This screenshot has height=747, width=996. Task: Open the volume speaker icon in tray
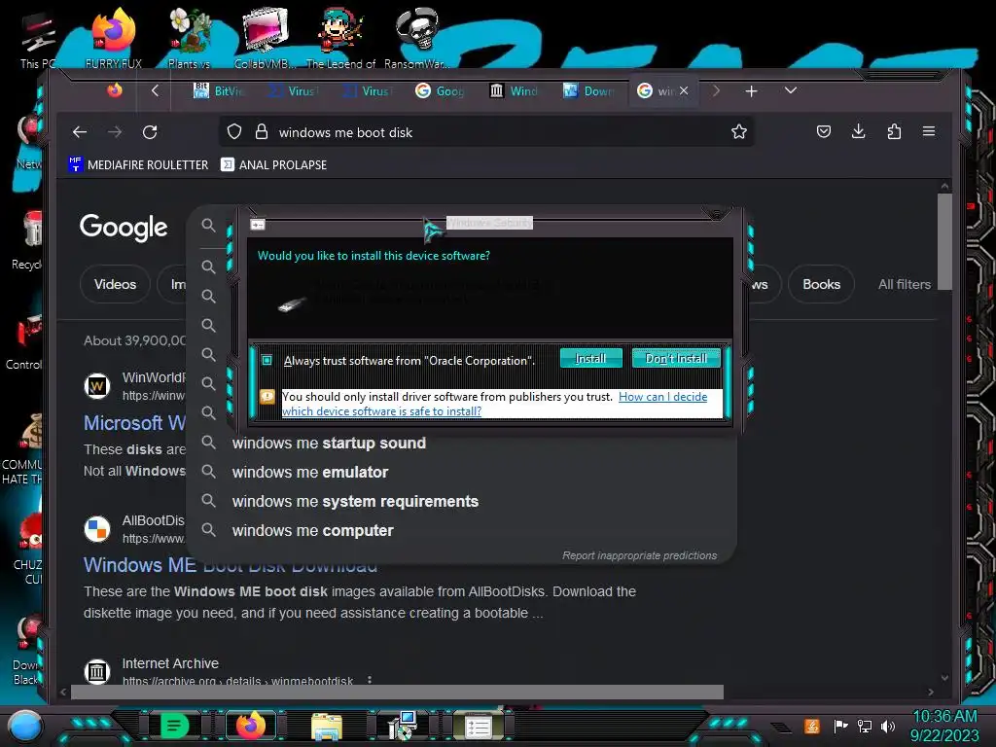[x=888, y=726]
